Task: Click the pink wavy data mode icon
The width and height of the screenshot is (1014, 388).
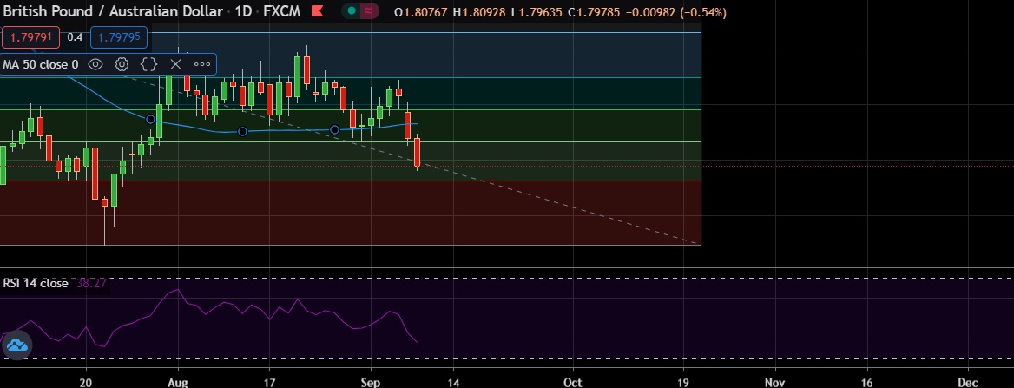Action: (369, 11)
